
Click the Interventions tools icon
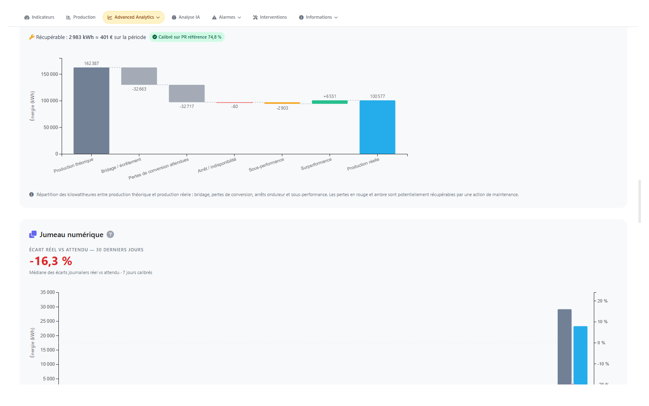(256, 17)
